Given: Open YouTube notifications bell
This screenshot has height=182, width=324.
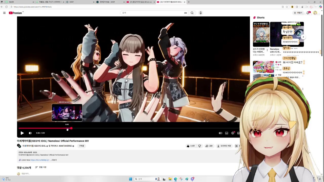Looking at the screenshot, I should tap(308, 13).
